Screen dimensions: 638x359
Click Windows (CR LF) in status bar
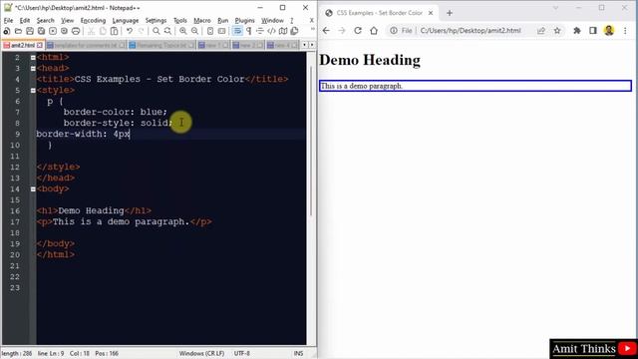(x=201, y=353)
